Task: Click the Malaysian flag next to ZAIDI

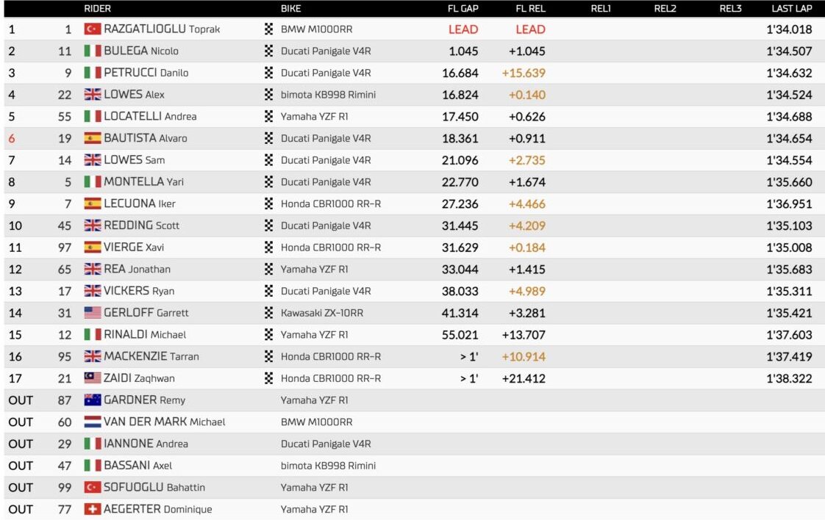Action: 92,378
